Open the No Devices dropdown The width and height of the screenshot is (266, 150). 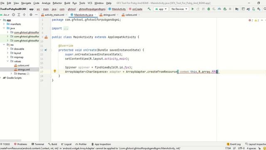[x=179, y=9]
